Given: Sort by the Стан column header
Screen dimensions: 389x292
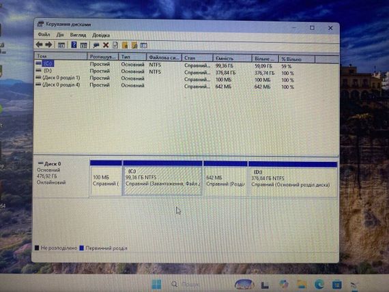Looking at the screenshot, I should 197,58.
